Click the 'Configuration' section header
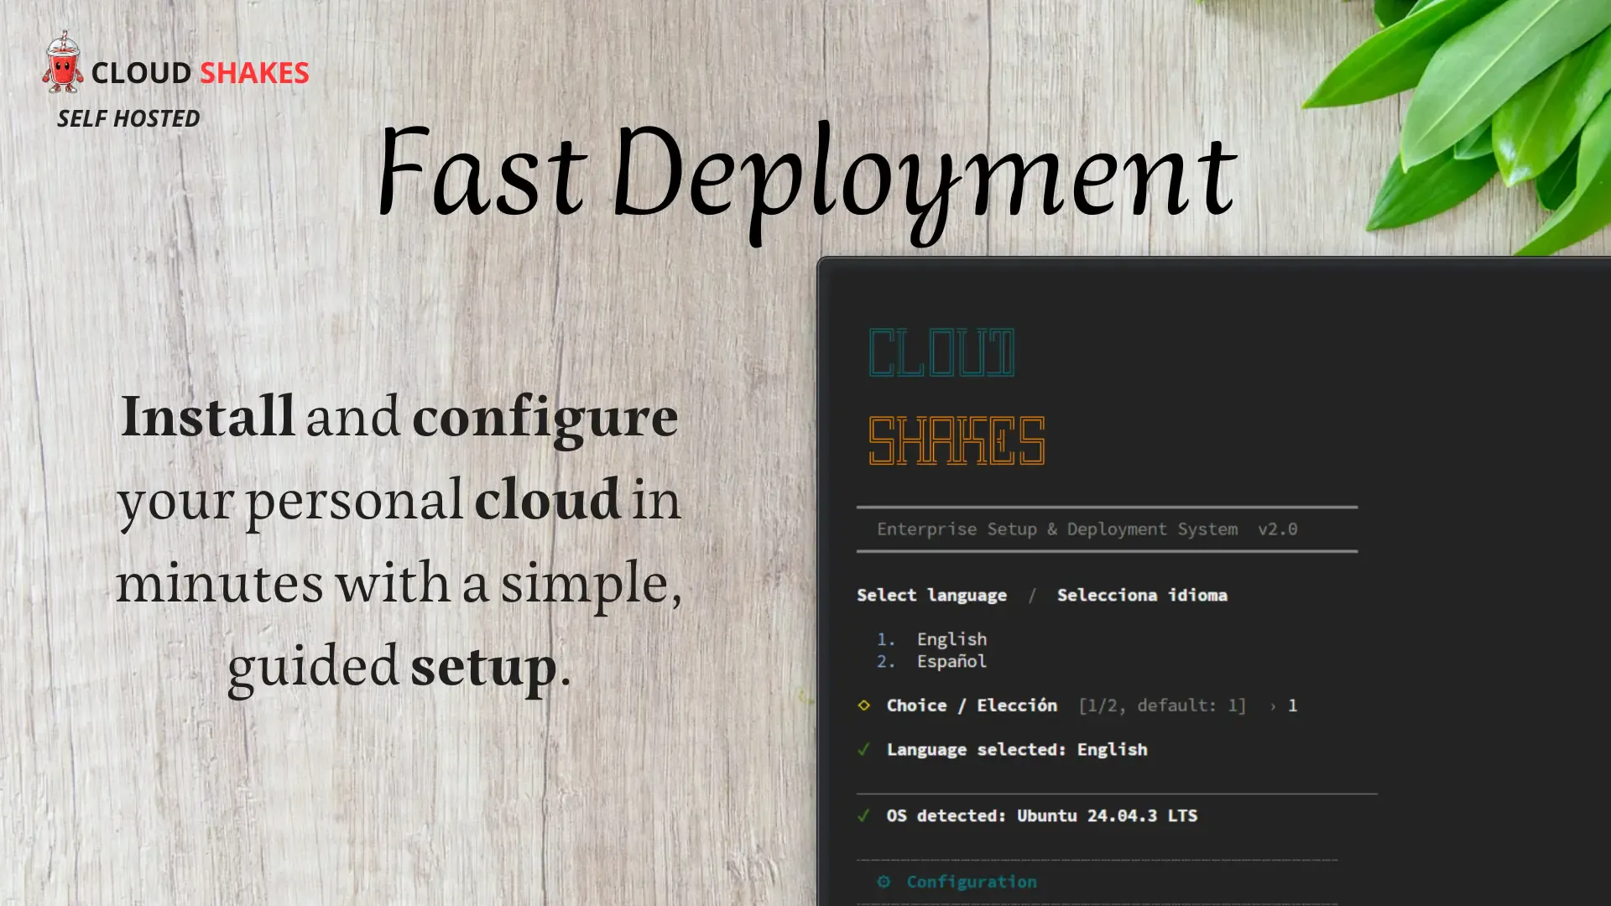The image size is (1611, 906). click(972, 882)
